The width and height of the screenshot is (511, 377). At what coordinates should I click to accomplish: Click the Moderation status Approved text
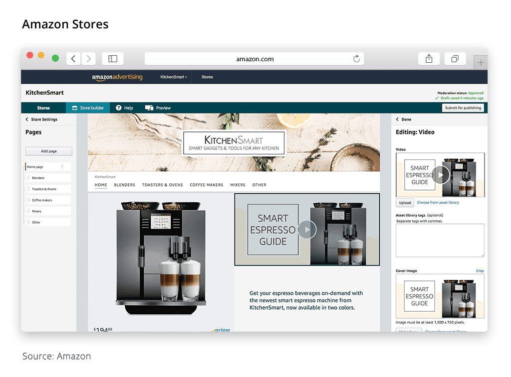pyautogui.click(x=460, y=93)
